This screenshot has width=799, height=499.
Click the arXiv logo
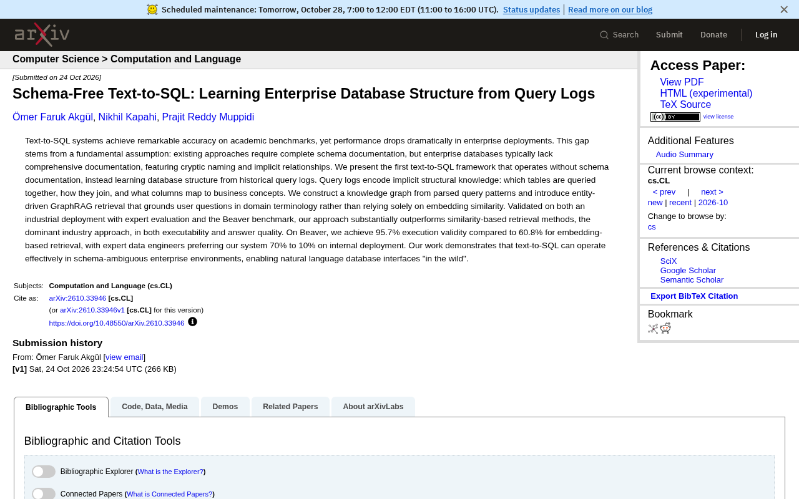[42, 35]
